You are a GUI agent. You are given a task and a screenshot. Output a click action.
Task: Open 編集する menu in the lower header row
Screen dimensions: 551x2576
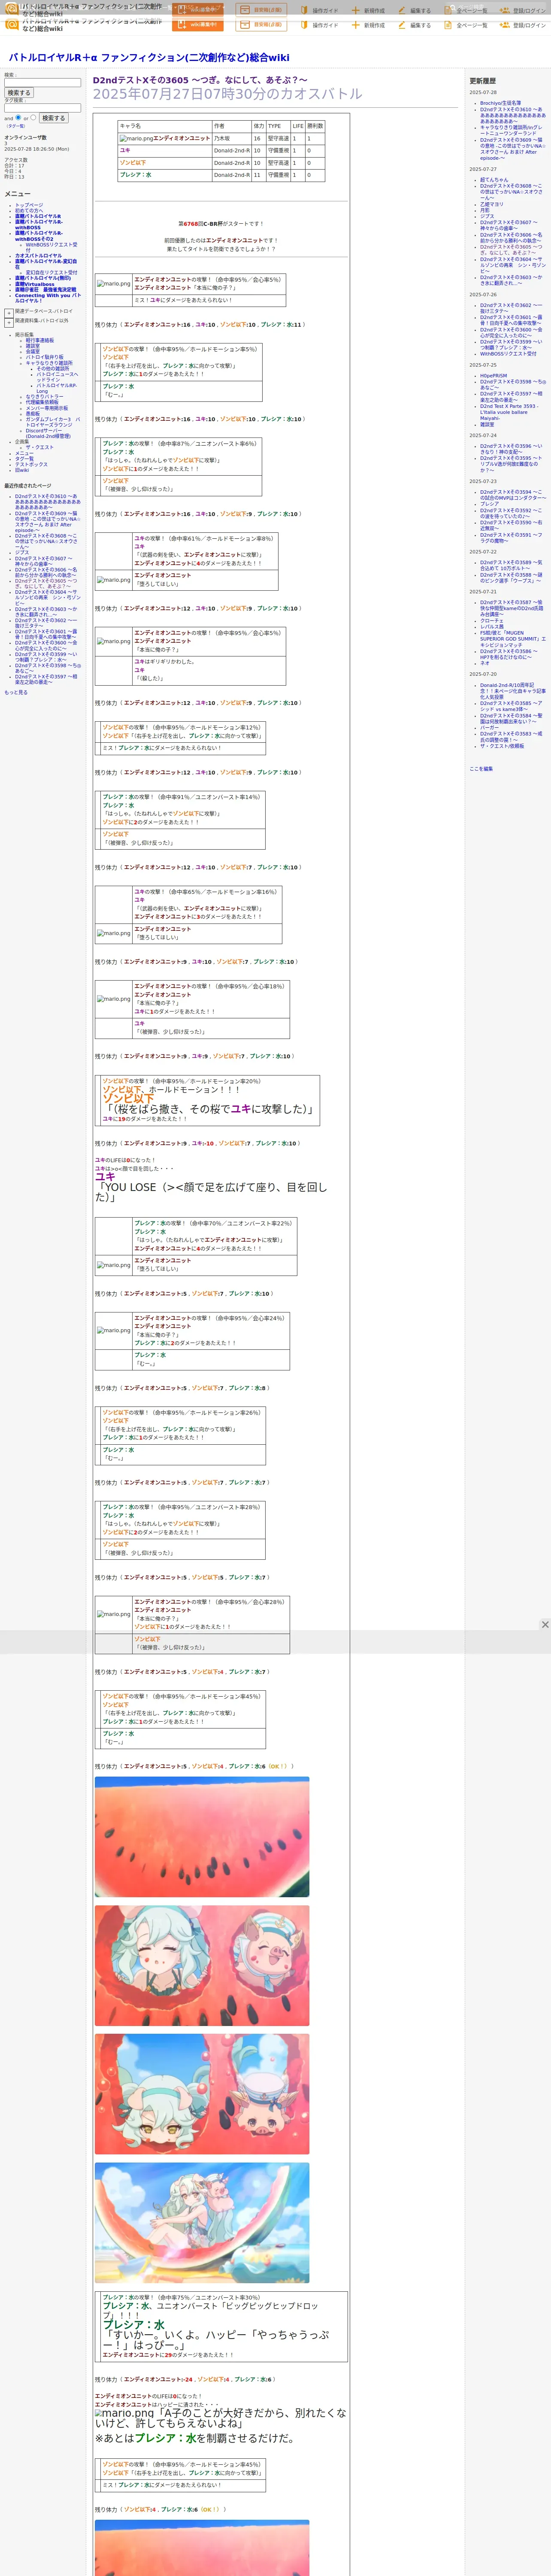[x=414, y=25]
